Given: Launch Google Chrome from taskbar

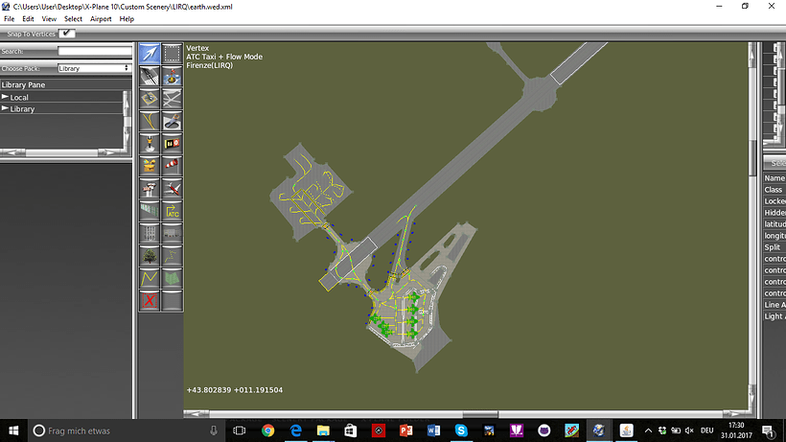Looking at the screenshot, I should 267,430.
